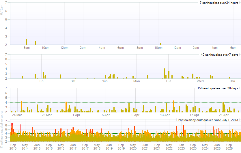The height and width of the screenshot is (153, 241).
Task: Click the May 2020 timeline label
Action: click(x=133, y=147)
